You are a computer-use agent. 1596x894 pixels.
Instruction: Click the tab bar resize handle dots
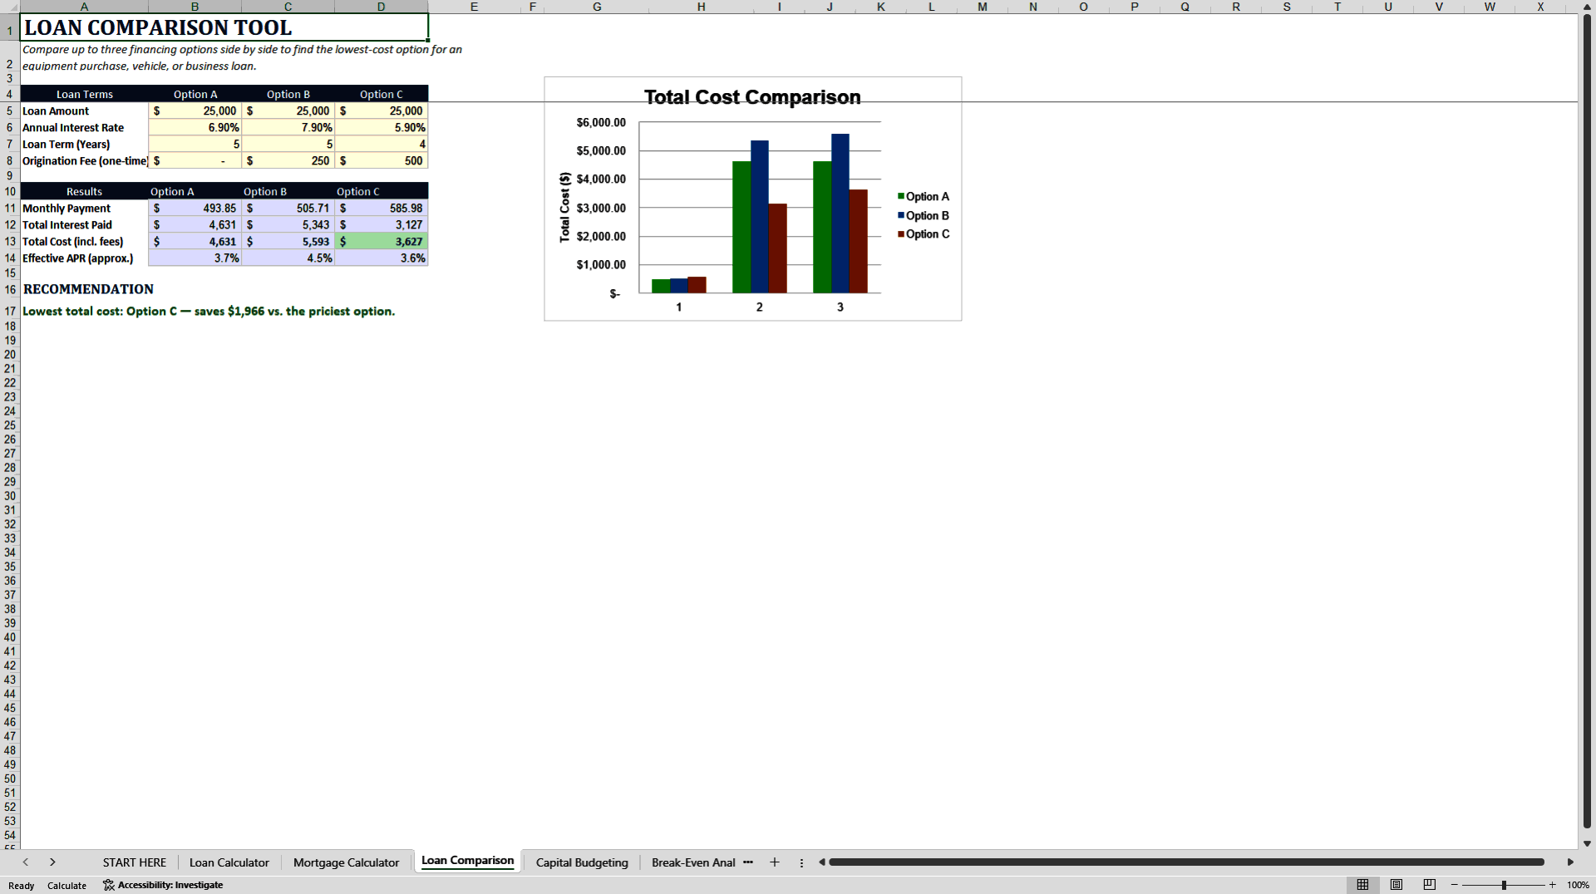click(x=801, y=862)
